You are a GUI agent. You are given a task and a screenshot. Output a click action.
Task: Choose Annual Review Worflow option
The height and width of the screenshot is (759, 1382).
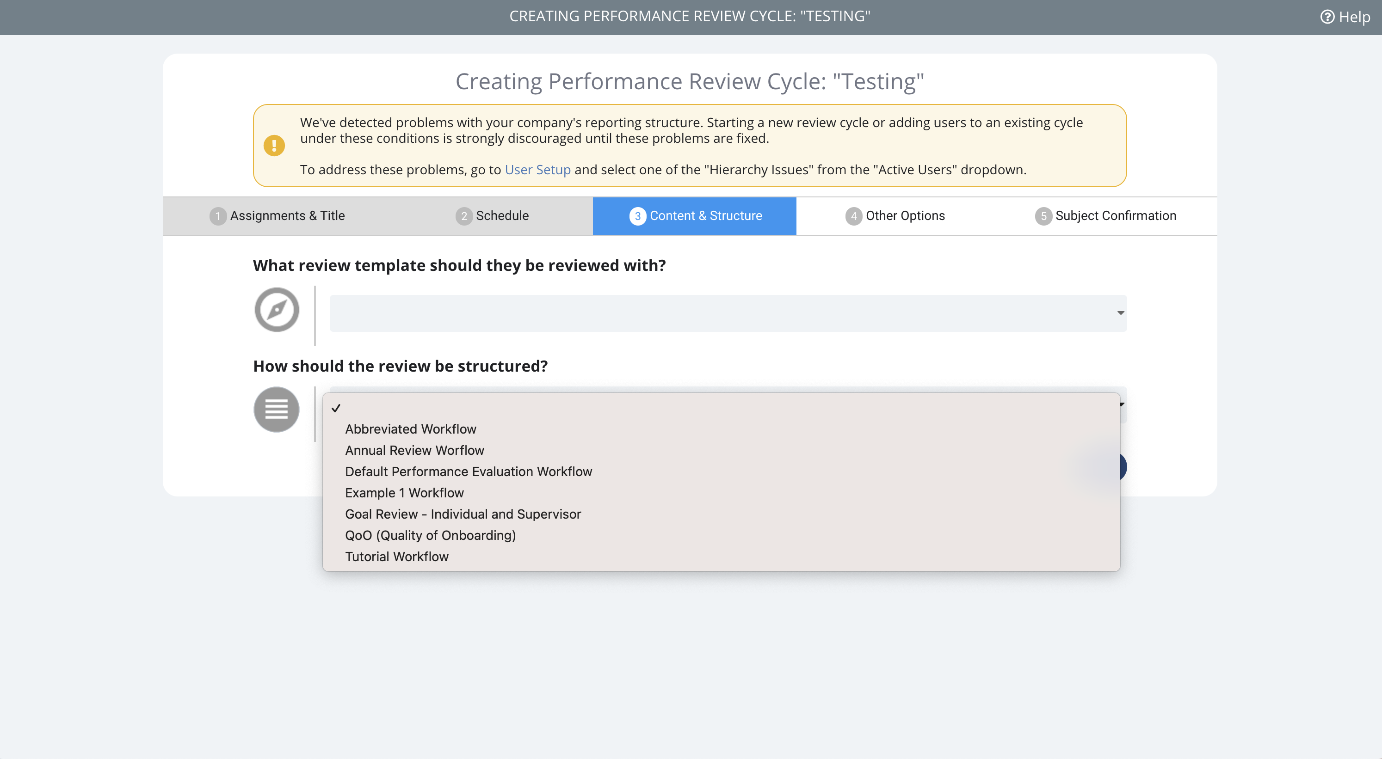coord(721,450)
